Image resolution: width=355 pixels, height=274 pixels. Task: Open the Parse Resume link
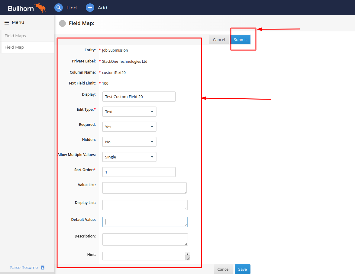pyautogui.click(x=24, y=267)
